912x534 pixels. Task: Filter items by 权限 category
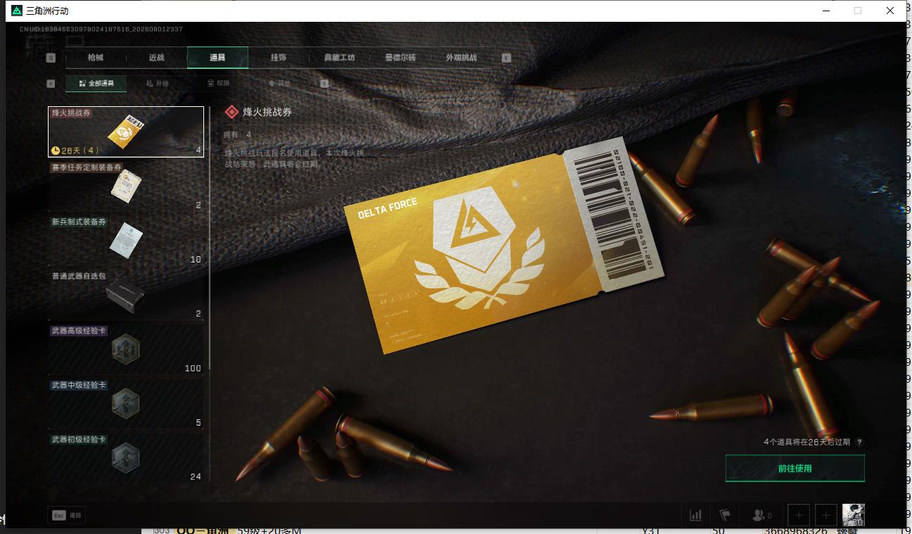pyautogui.click(x=218, y=84)
